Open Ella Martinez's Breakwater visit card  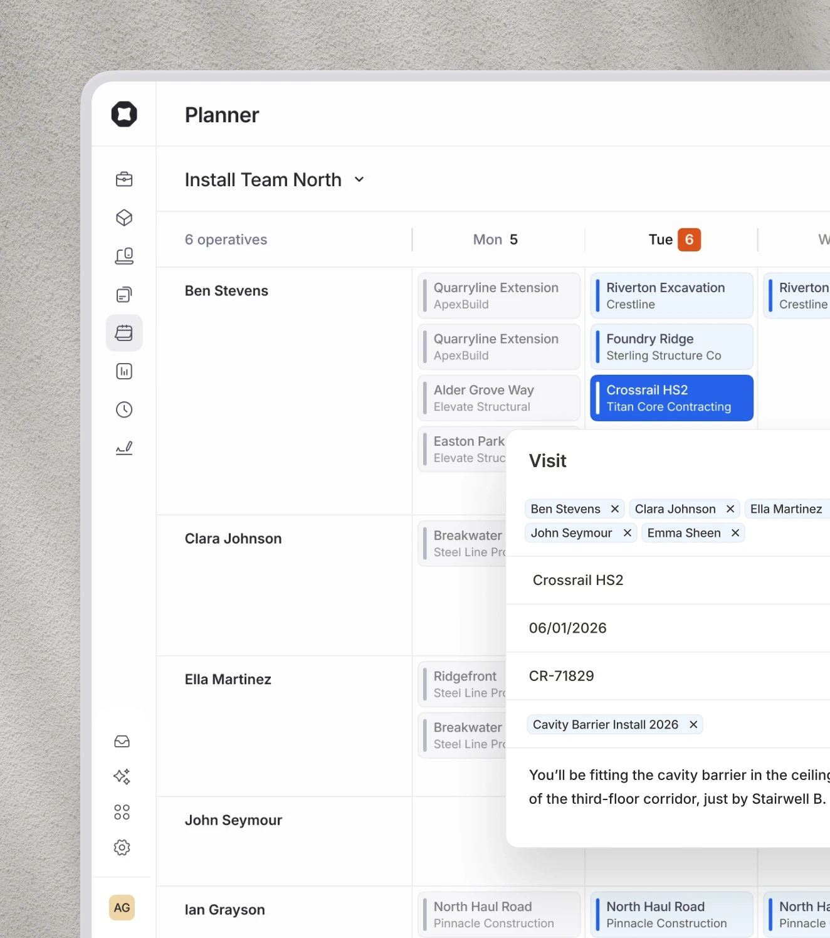pos(462,735)
